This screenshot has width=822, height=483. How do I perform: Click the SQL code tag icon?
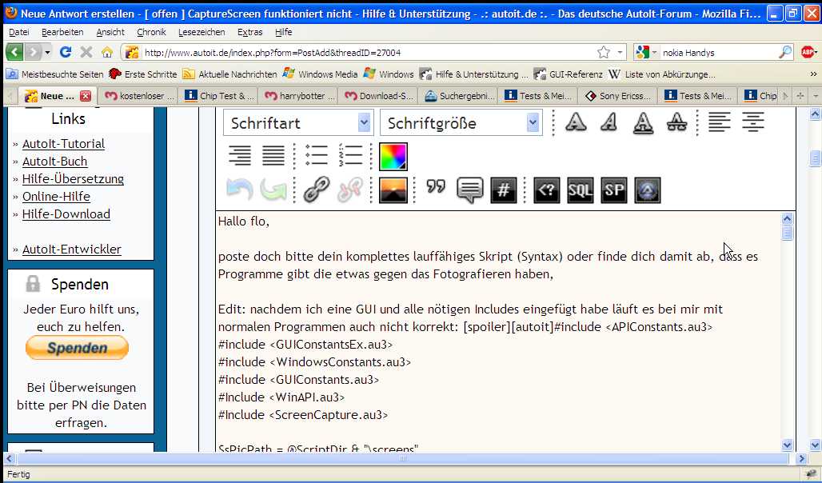[x=581, y=190]
